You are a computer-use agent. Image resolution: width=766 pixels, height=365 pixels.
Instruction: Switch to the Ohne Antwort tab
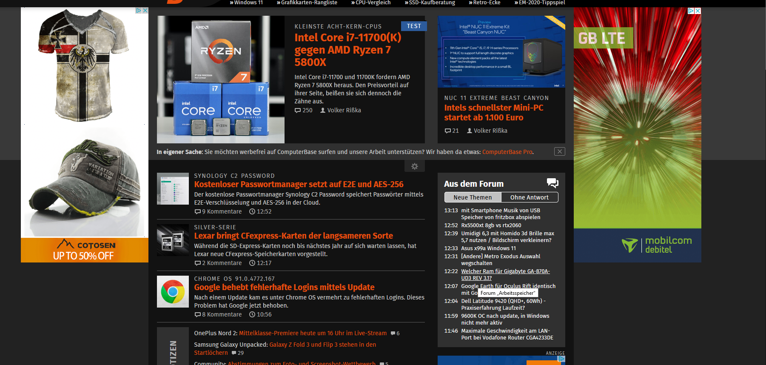coord(530,197)
